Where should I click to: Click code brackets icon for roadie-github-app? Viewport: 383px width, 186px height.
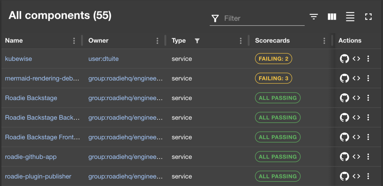356,156
